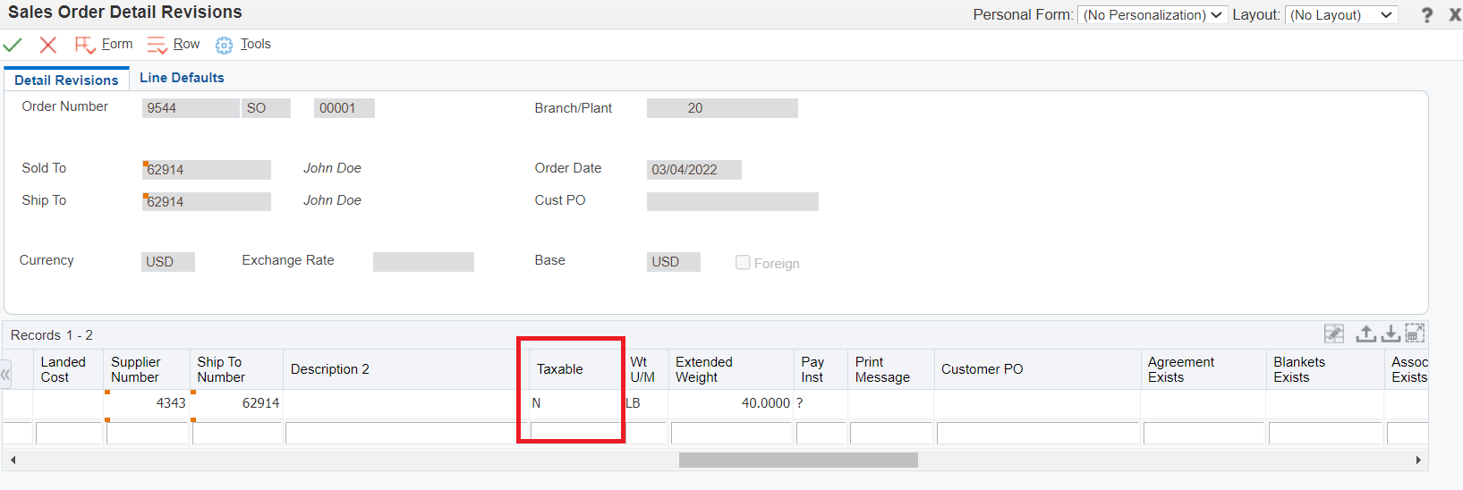
Task: Click Taxable cell value N
Action: click(x=575, y=403)
